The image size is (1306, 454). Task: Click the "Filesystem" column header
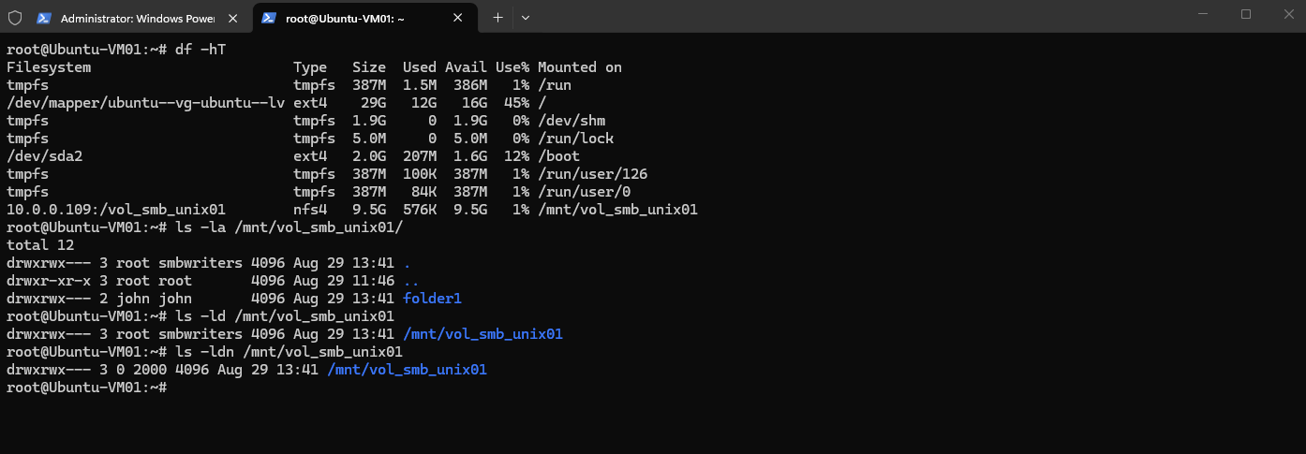(49, 67)
